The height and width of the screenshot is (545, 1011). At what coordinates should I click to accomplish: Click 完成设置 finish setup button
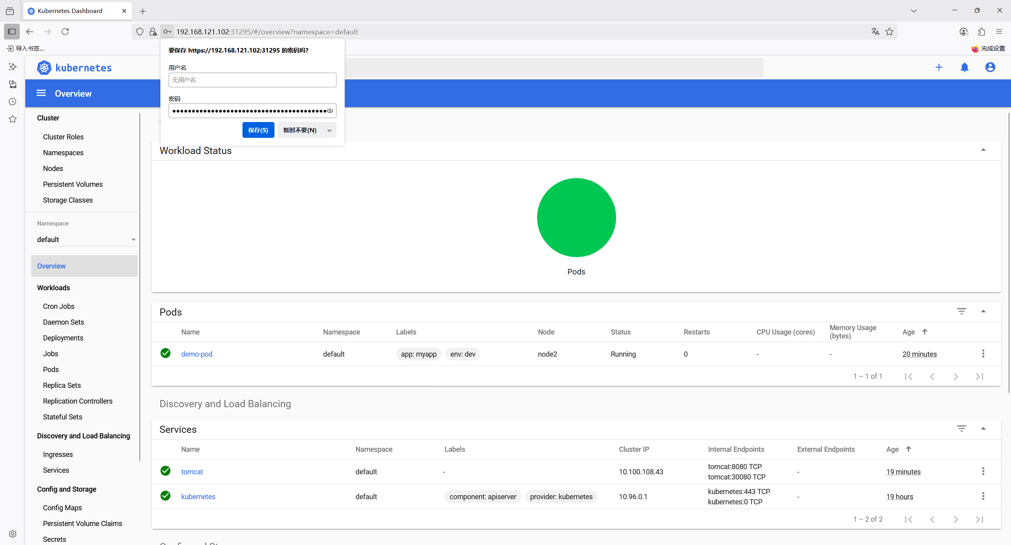pos(988,49)
